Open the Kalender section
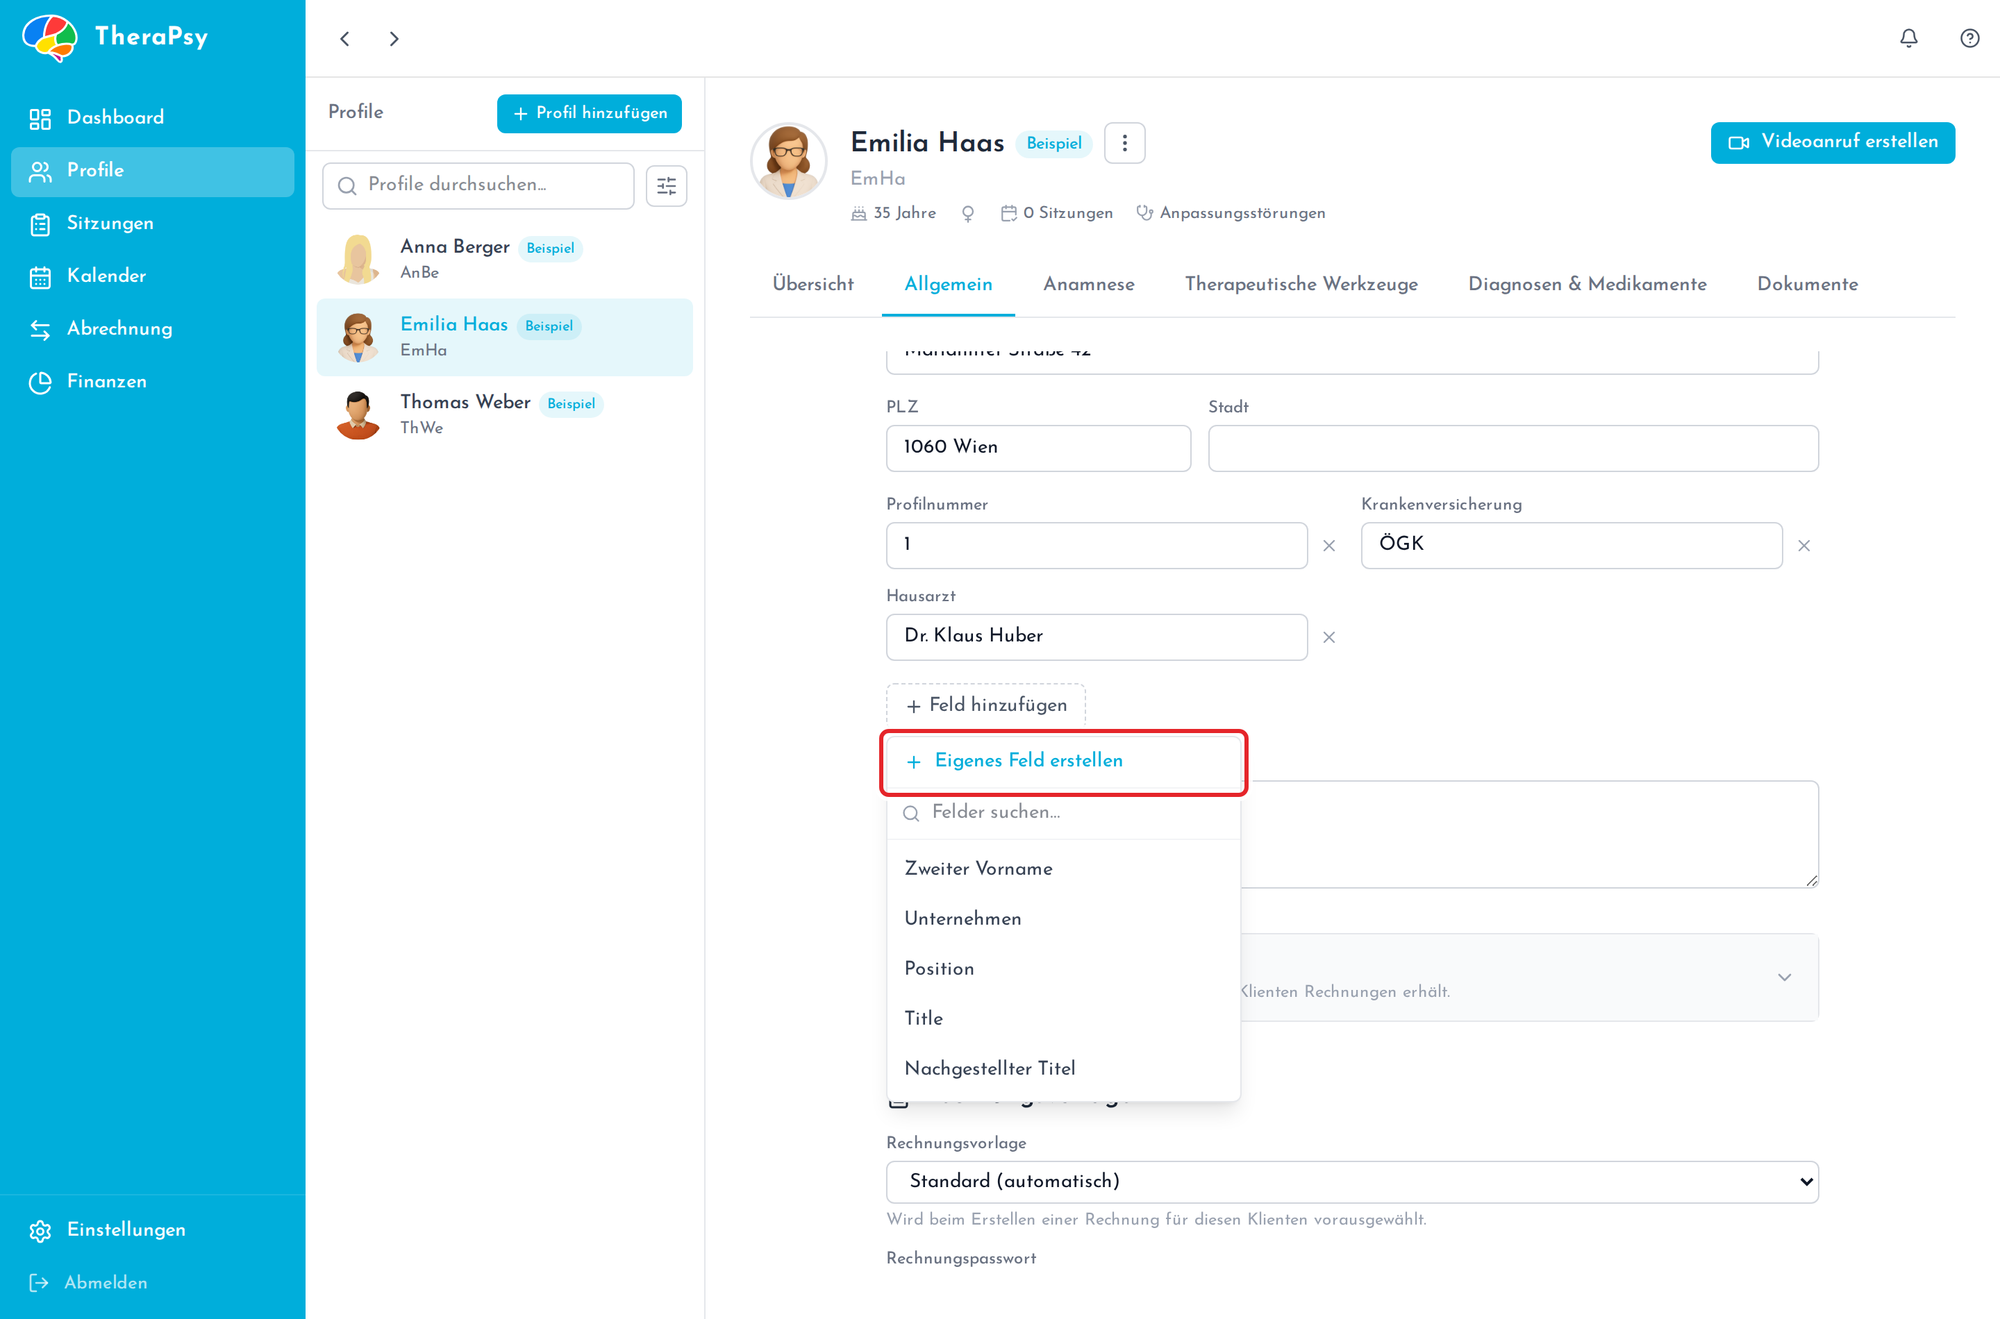This screenshot has width=2000, height=1319. [x=152, y=276]
